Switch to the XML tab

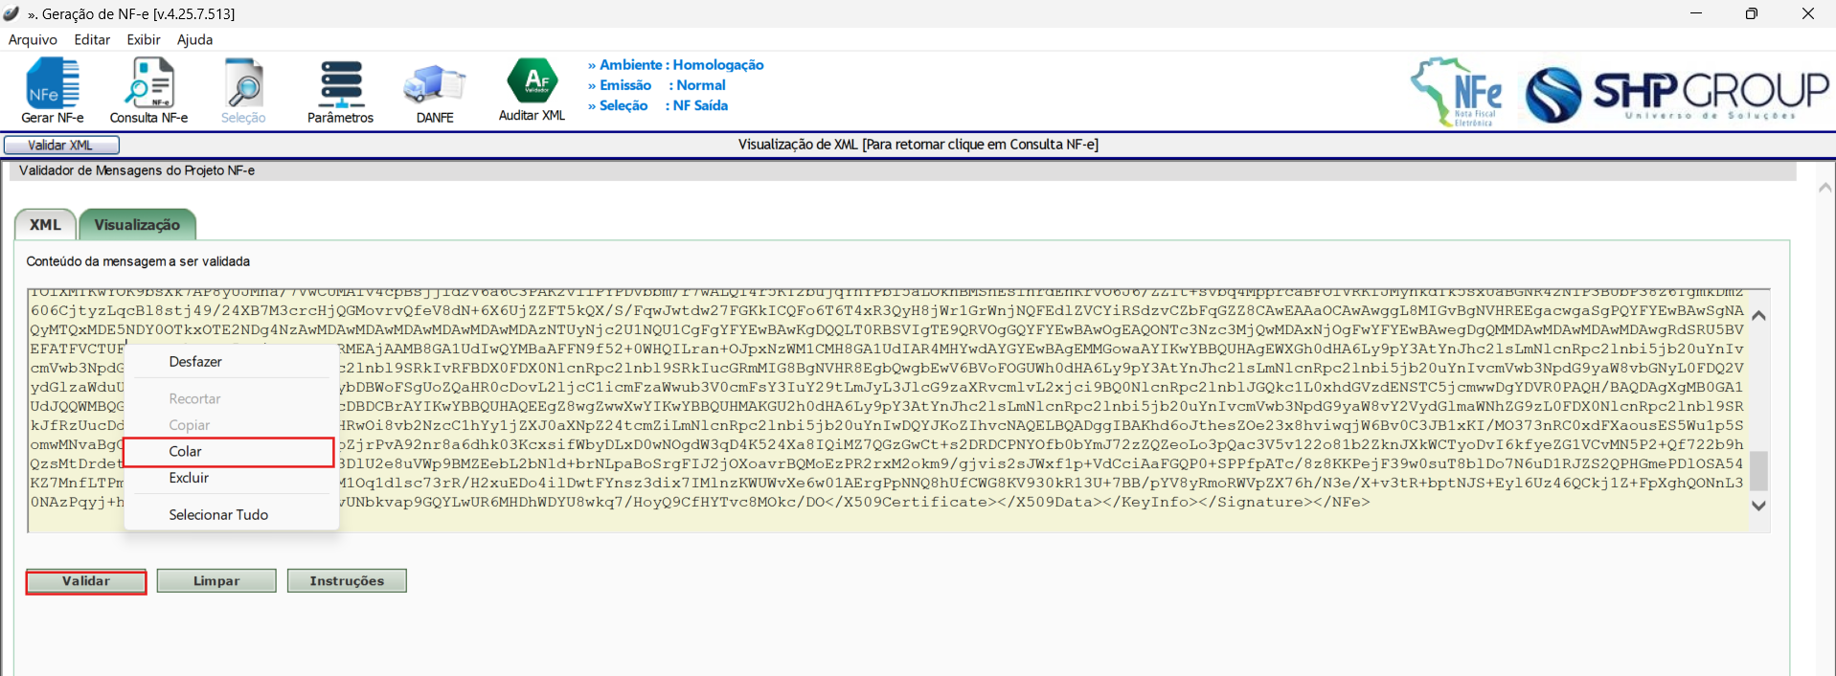[45, 225]
